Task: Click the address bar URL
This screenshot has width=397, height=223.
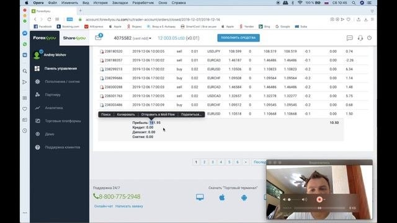Action: (x=153, y=19)
